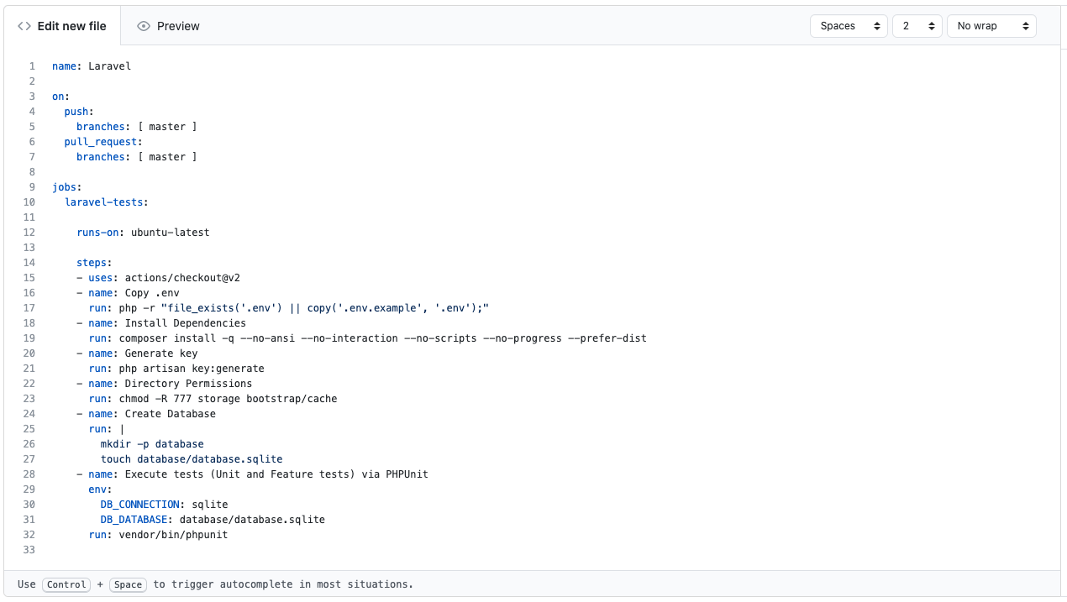Click the composer install run line
This screenshot has width=1067, height=602.
click(x=367, y=338)
